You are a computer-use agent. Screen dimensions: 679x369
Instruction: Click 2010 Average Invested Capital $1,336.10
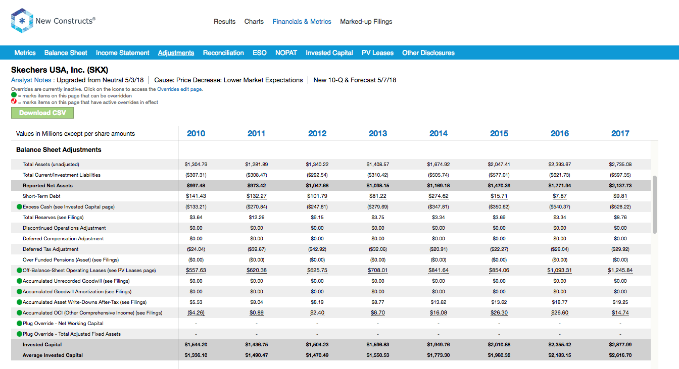196,355
